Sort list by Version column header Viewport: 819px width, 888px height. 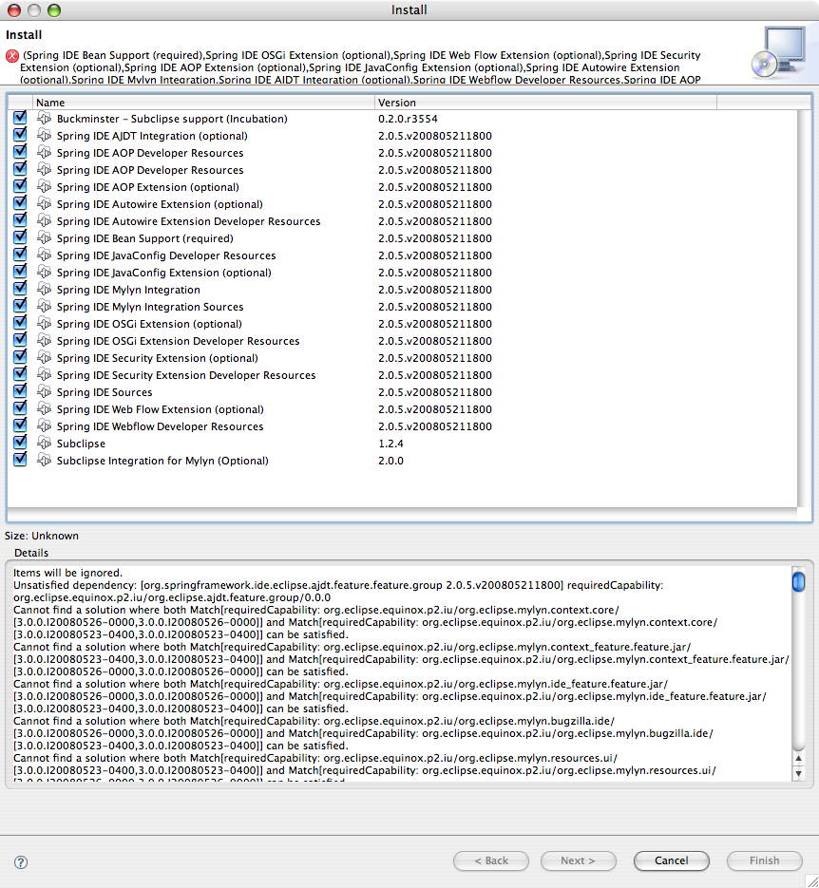click(x=546, y=103)
